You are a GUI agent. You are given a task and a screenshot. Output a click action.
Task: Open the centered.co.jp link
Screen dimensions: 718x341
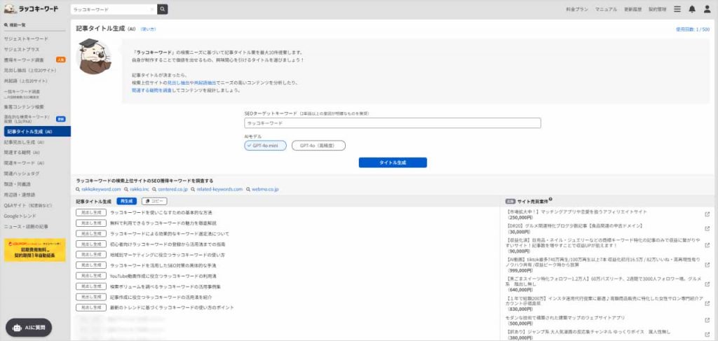(172, 189)
